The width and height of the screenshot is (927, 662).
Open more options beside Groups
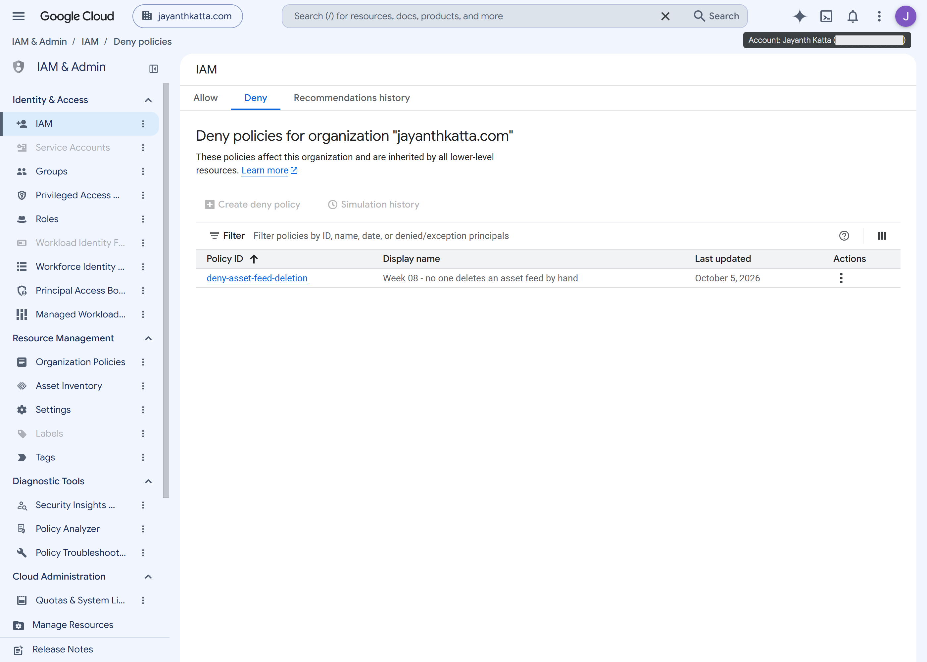[143, 171]
